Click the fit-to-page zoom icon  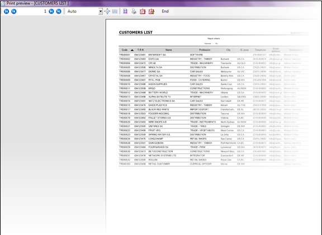point(107,11)
